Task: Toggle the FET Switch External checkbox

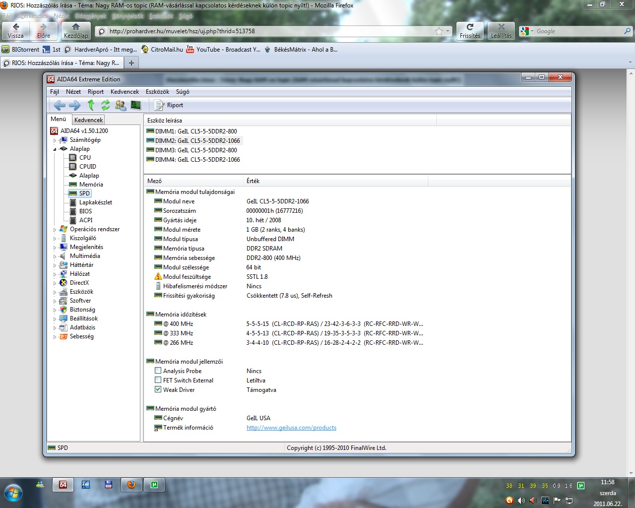Action: click(x=158, y=380)
